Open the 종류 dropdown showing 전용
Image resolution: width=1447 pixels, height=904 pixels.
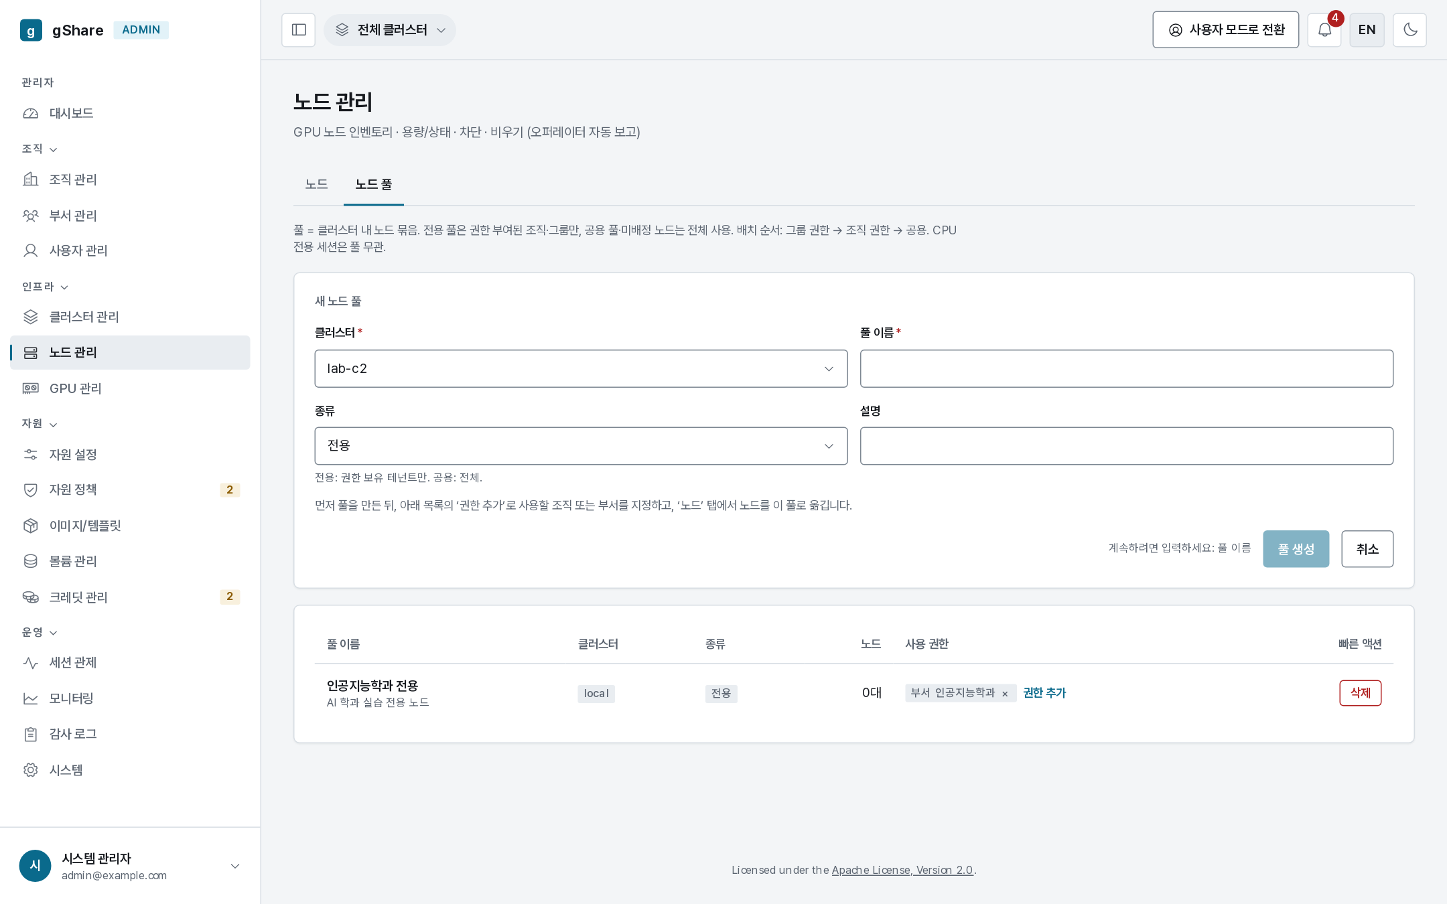tap(581, 446)
